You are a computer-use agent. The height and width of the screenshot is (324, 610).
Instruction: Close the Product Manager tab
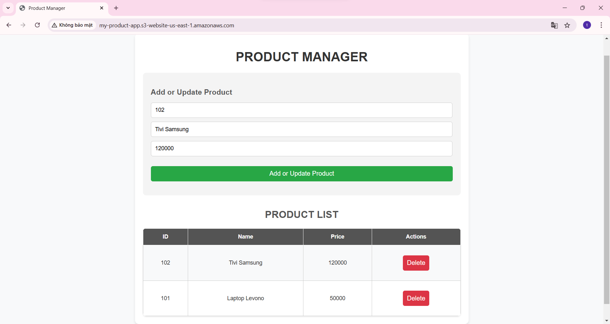pyautogui.click(x=102, y=8)
